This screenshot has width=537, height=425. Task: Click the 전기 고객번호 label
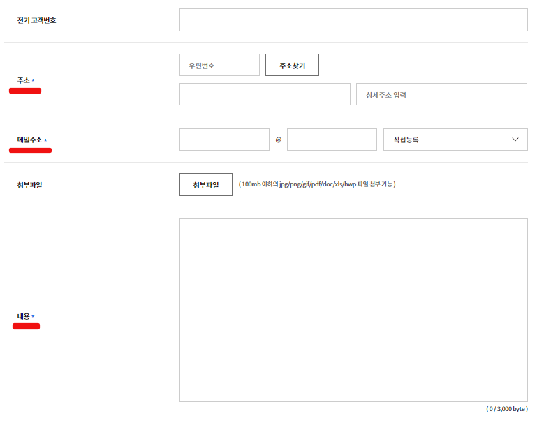(36, 20)
